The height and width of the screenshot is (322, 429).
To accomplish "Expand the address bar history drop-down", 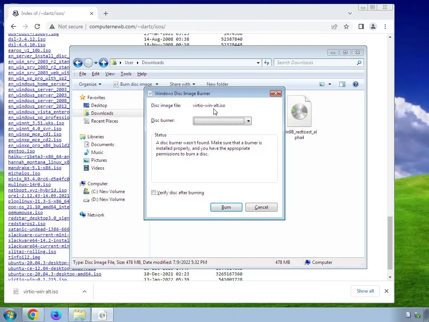I will click(258, 63).
